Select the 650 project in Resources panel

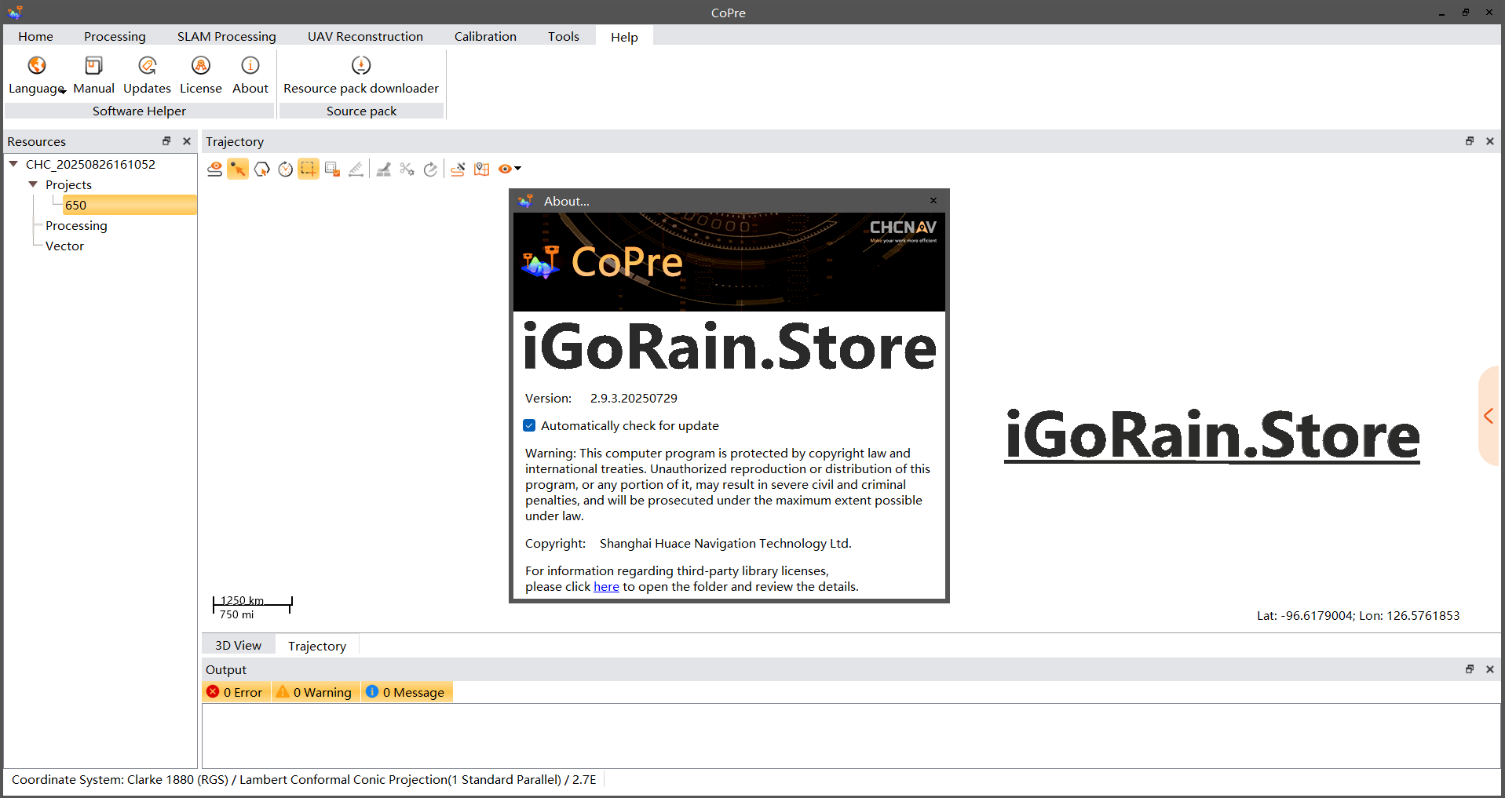[76, 205]
